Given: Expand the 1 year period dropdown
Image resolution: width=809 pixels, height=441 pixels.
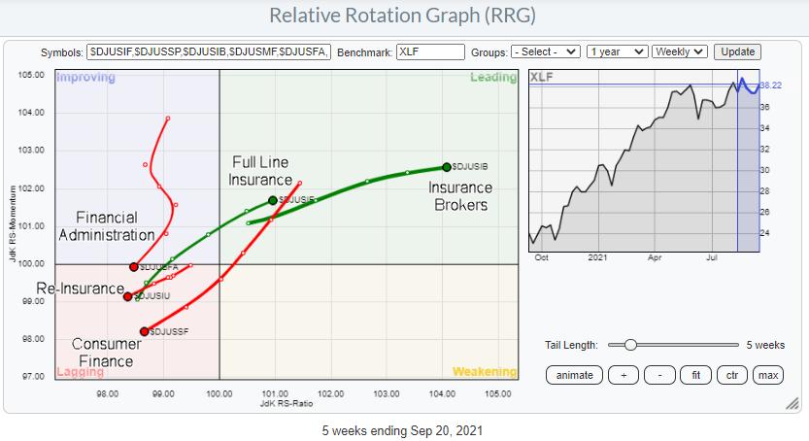Looking at the screenshot, I should [618, 51].
